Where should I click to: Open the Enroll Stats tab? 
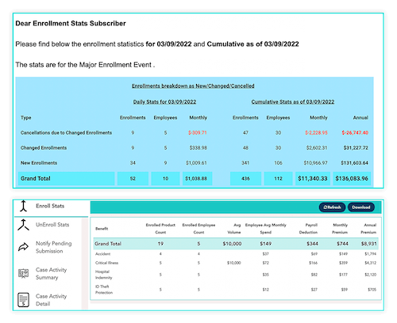(50, 206)
